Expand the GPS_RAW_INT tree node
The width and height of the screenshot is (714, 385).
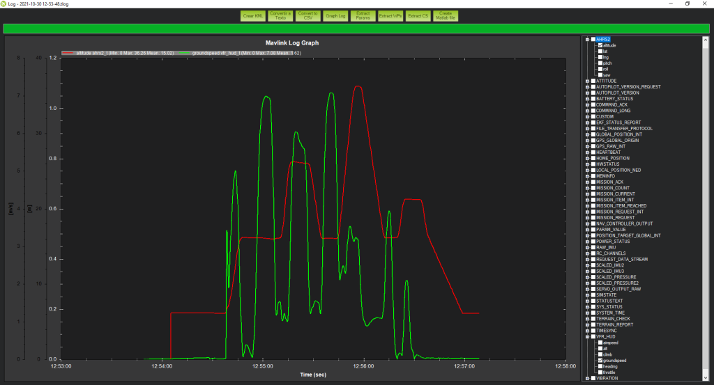pos(587,146)
